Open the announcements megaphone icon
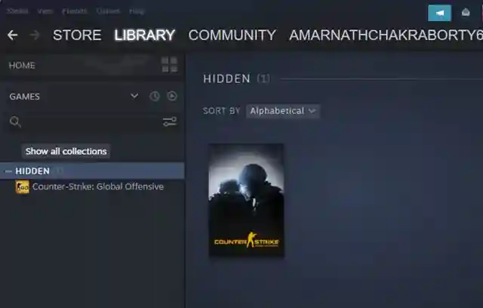 point(439,13)
